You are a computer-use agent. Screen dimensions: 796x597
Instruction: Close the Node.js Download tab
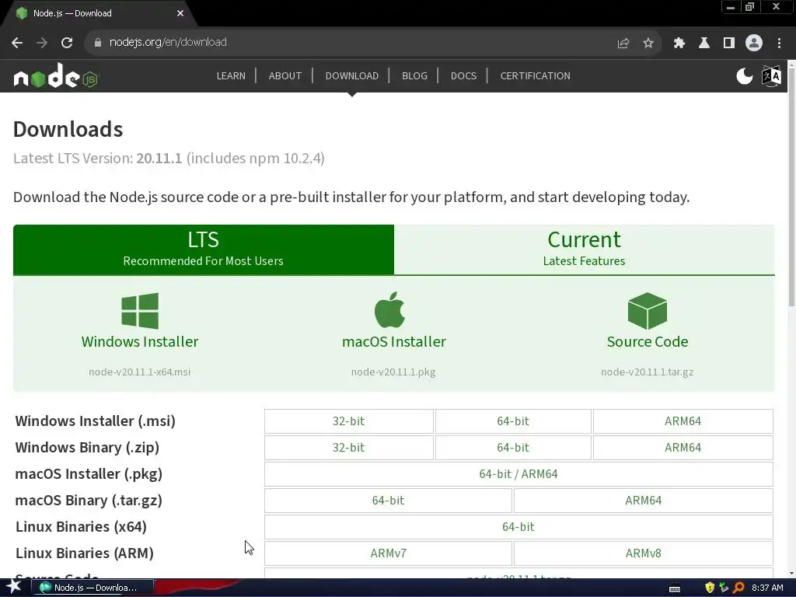(180, 13)
